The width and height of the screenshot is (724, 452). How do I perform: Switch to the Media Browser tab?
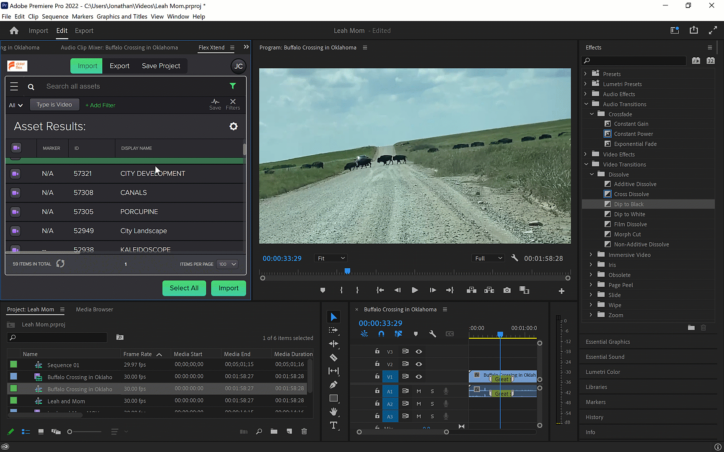pos(94,309)
